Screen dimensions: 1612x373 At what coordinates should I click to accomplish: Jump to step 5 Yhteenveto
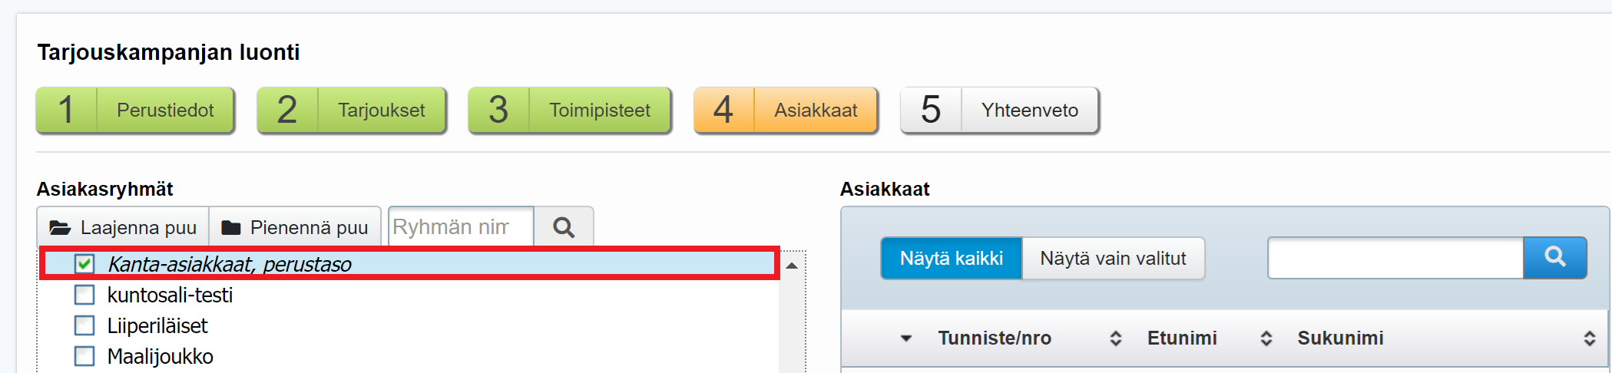[x=999, y=111]
